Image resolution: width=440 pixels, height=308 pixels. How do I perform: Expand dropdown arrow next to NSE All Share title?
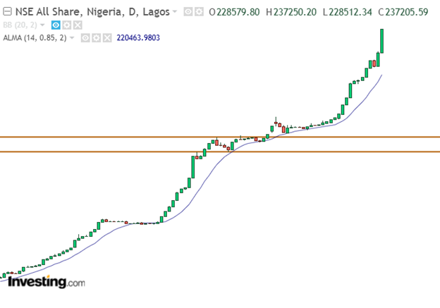176,13
